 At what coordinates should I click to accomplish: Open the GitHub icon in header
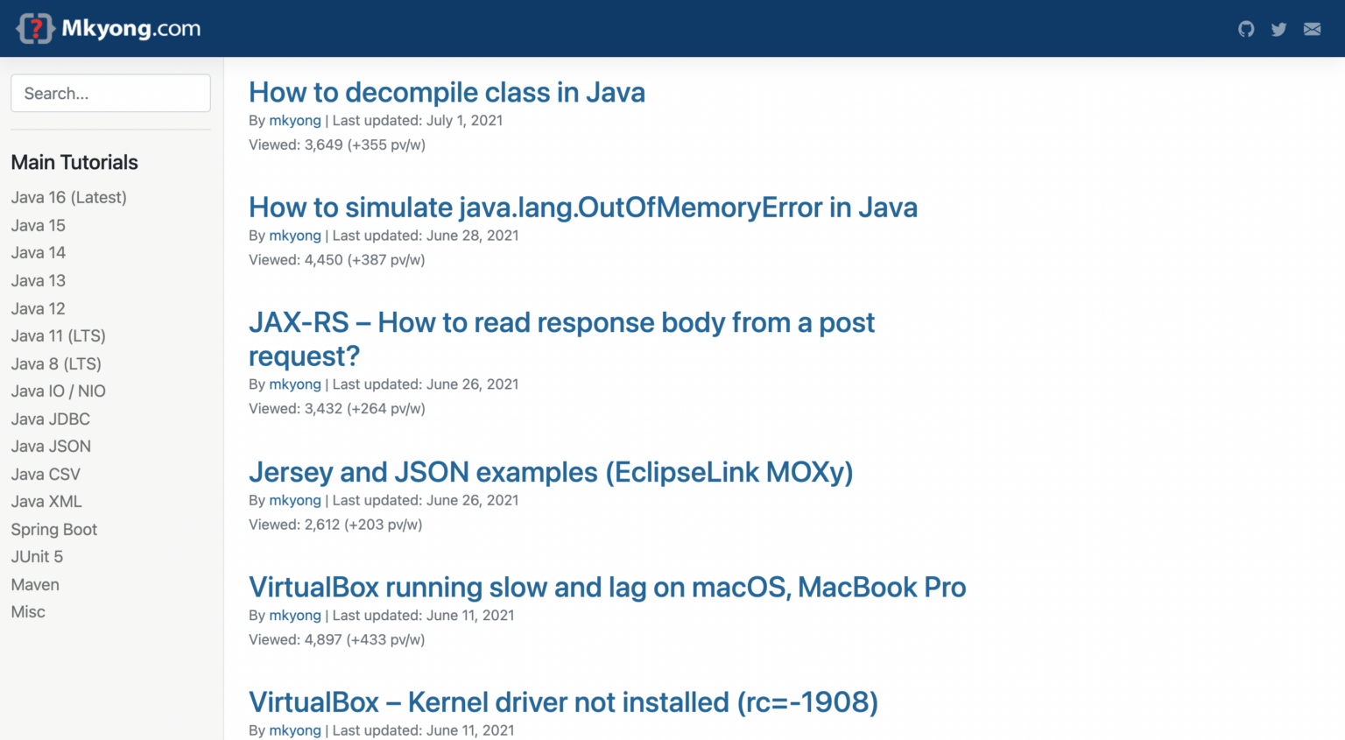[x=1246, y=29]
